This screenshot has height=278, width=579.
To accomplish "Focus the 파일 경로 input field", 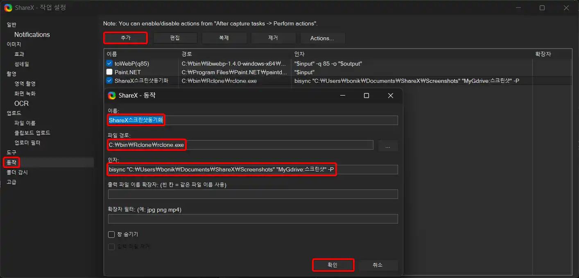I will coord(241,145).
